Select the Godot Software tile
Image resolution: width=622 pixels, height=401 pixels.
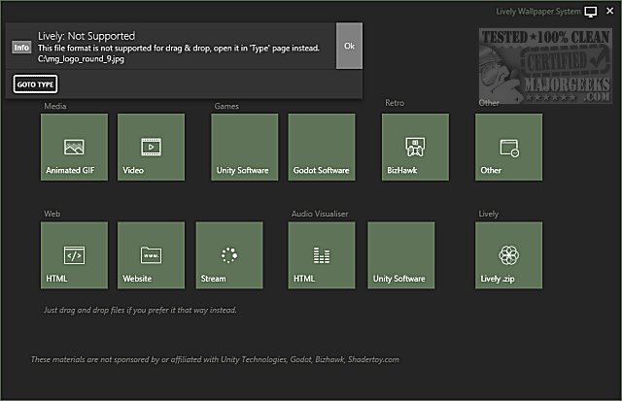[x=322, y=147]
